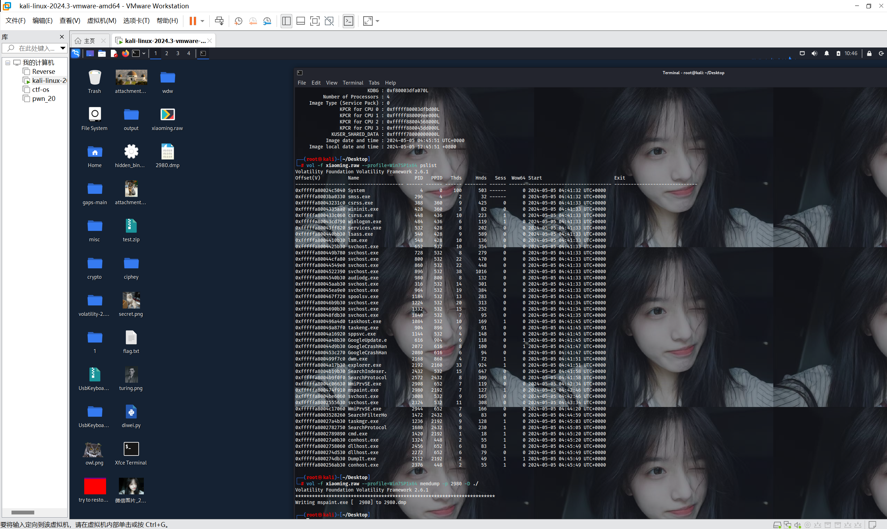Screen dimensions: 887x529
Task: Select the flag.txt desktop file
Action: tap(131, 342)
